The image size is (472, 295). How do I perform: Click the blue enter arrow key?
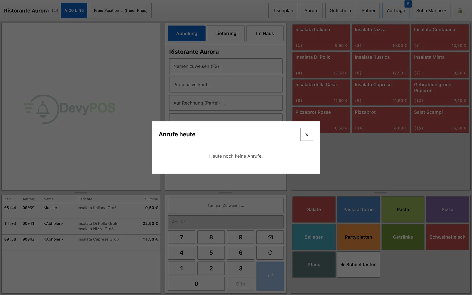(270, 276)
